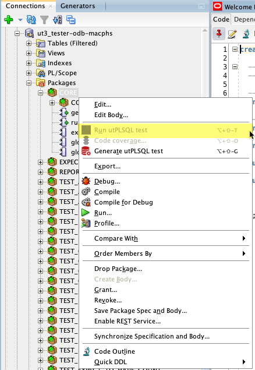Choose Revoke... from the context menu
The height and width of the screenshot is (370, 255).
click(166, 300)
